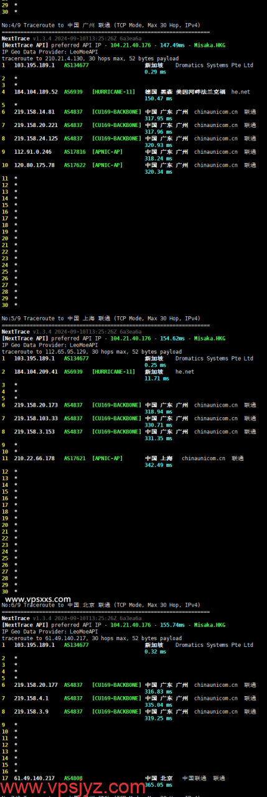Click the AS17621 ASN label

(x=75, y=458)
